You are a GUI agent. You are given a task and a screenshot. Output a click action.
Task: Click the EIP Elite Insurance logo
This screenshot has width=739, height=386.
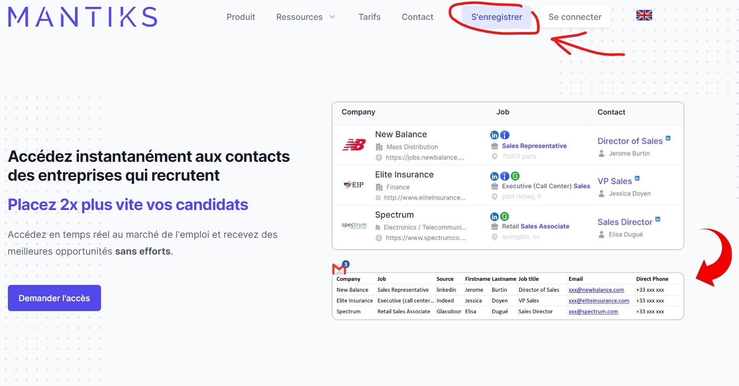pyautogui.click(x=354, y=185)
